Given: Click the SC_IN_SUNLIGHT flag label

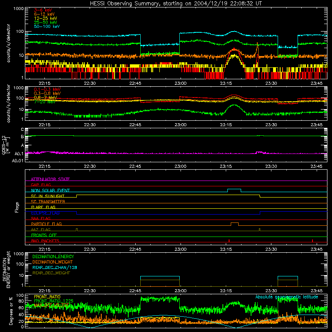Looking at the screenshot, I should (x=48, y=196).
